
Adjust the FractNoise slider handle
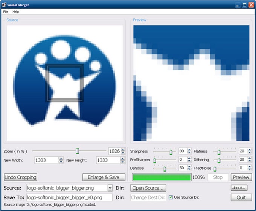click(x=215, y=169)
